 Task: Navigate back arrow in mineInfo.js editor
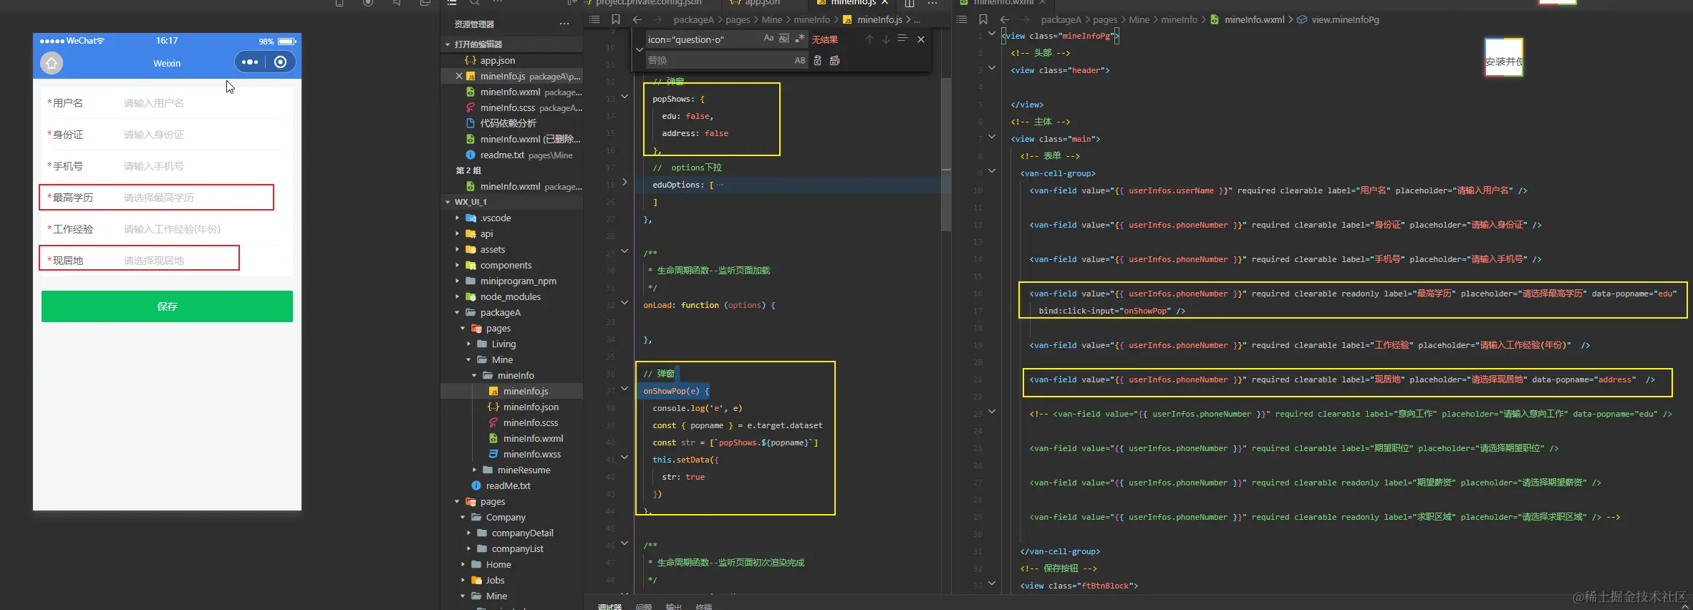click(637, 19)
